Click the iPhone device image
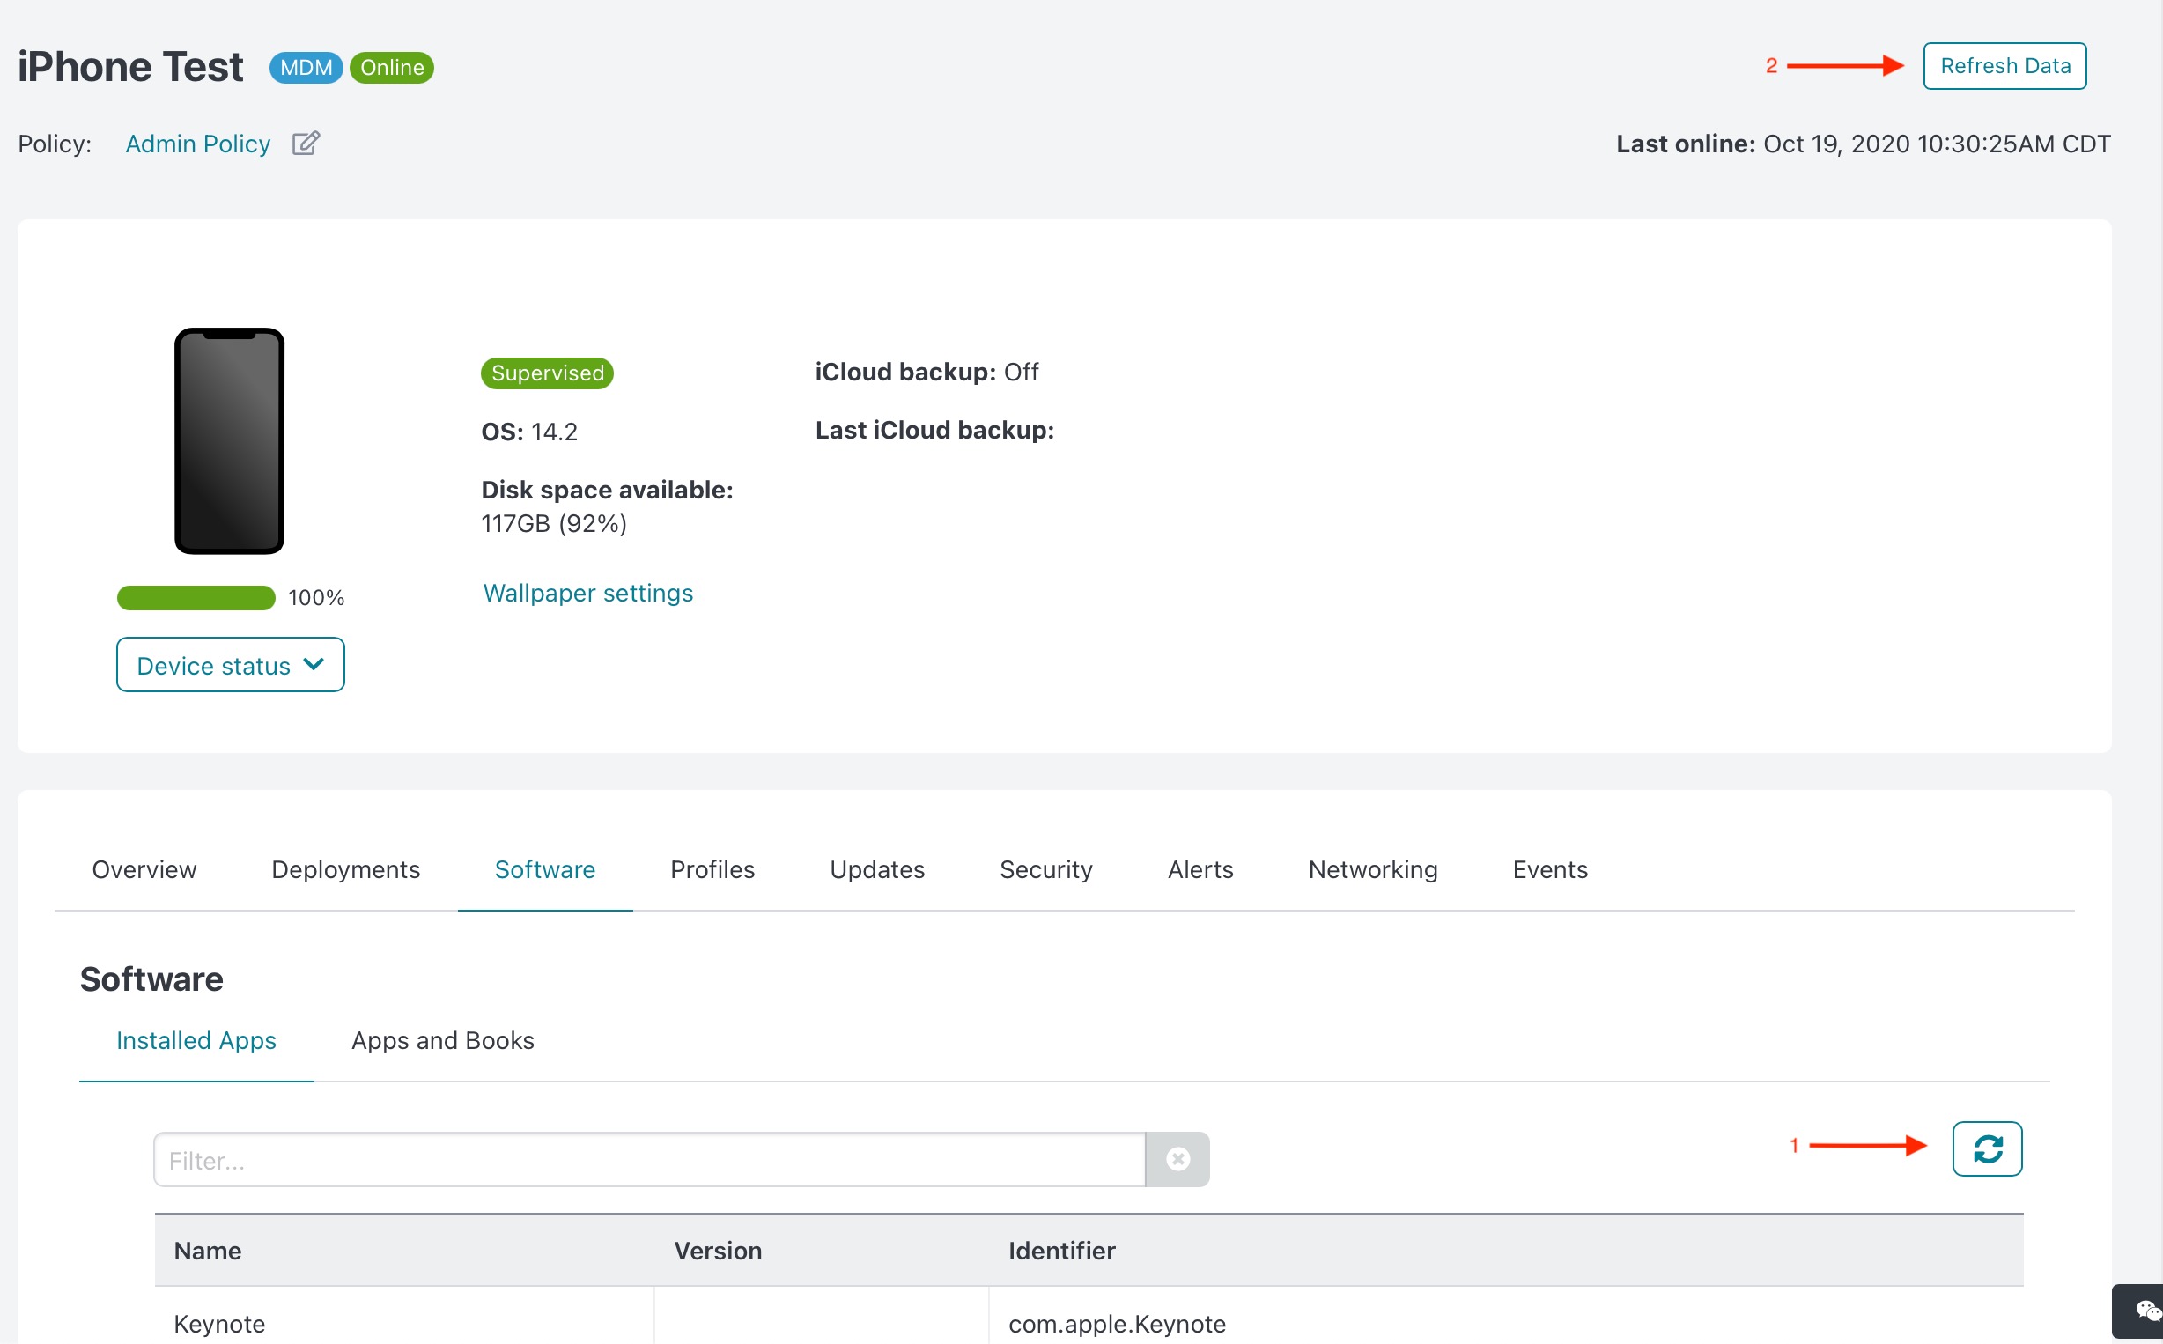This screenshot has width=2163, height=1344. click(x=229, y=441)
